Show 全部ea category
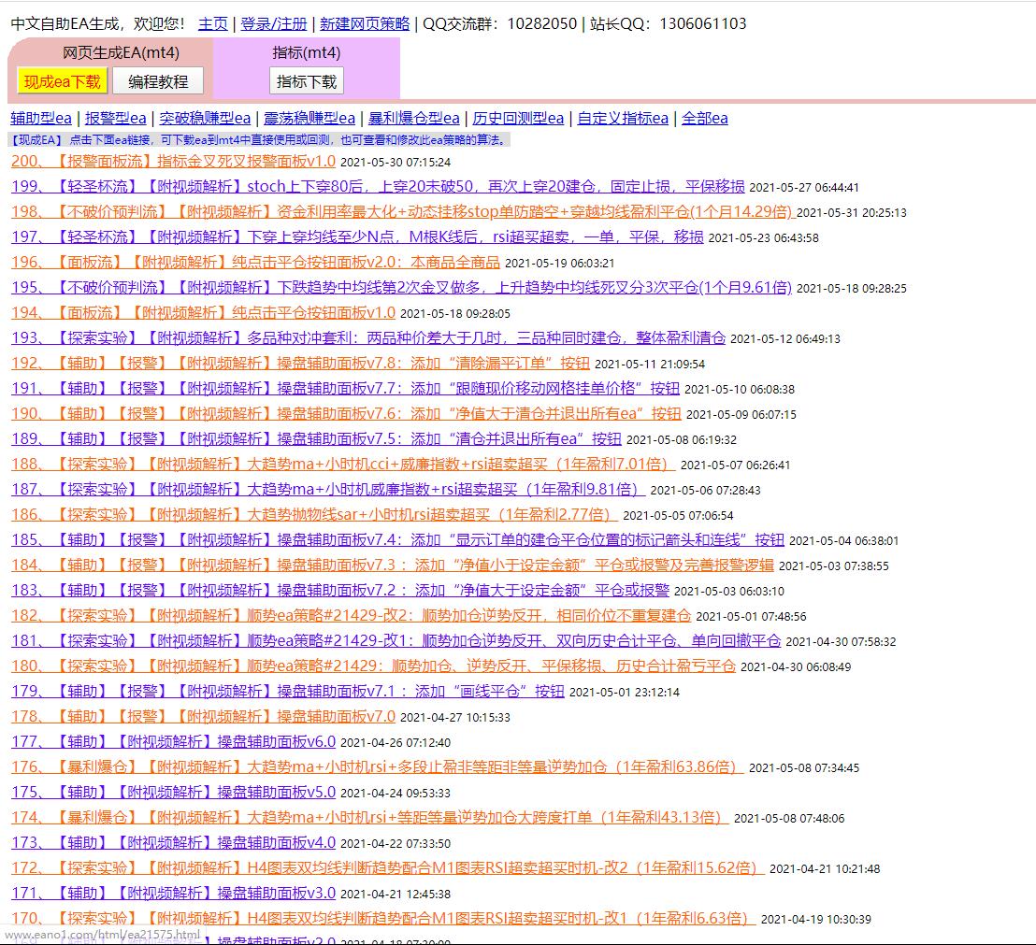Screen dimensions: 1036x945 click(x=704, y=119)
